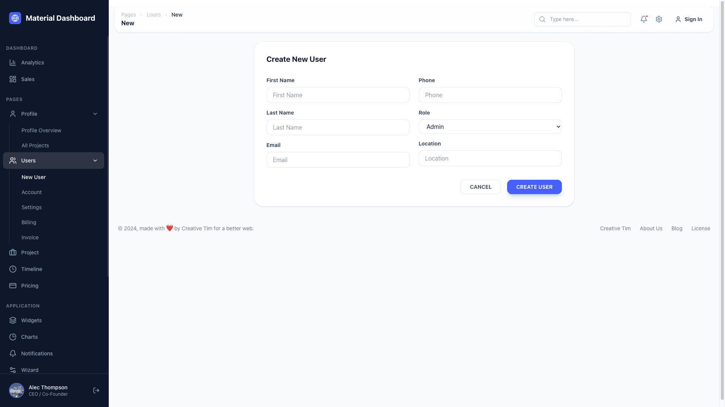Open the Role dropdown showing Admin
This screenshot has height=407, width=725.
pyautogui.click(x=490, y=127)
